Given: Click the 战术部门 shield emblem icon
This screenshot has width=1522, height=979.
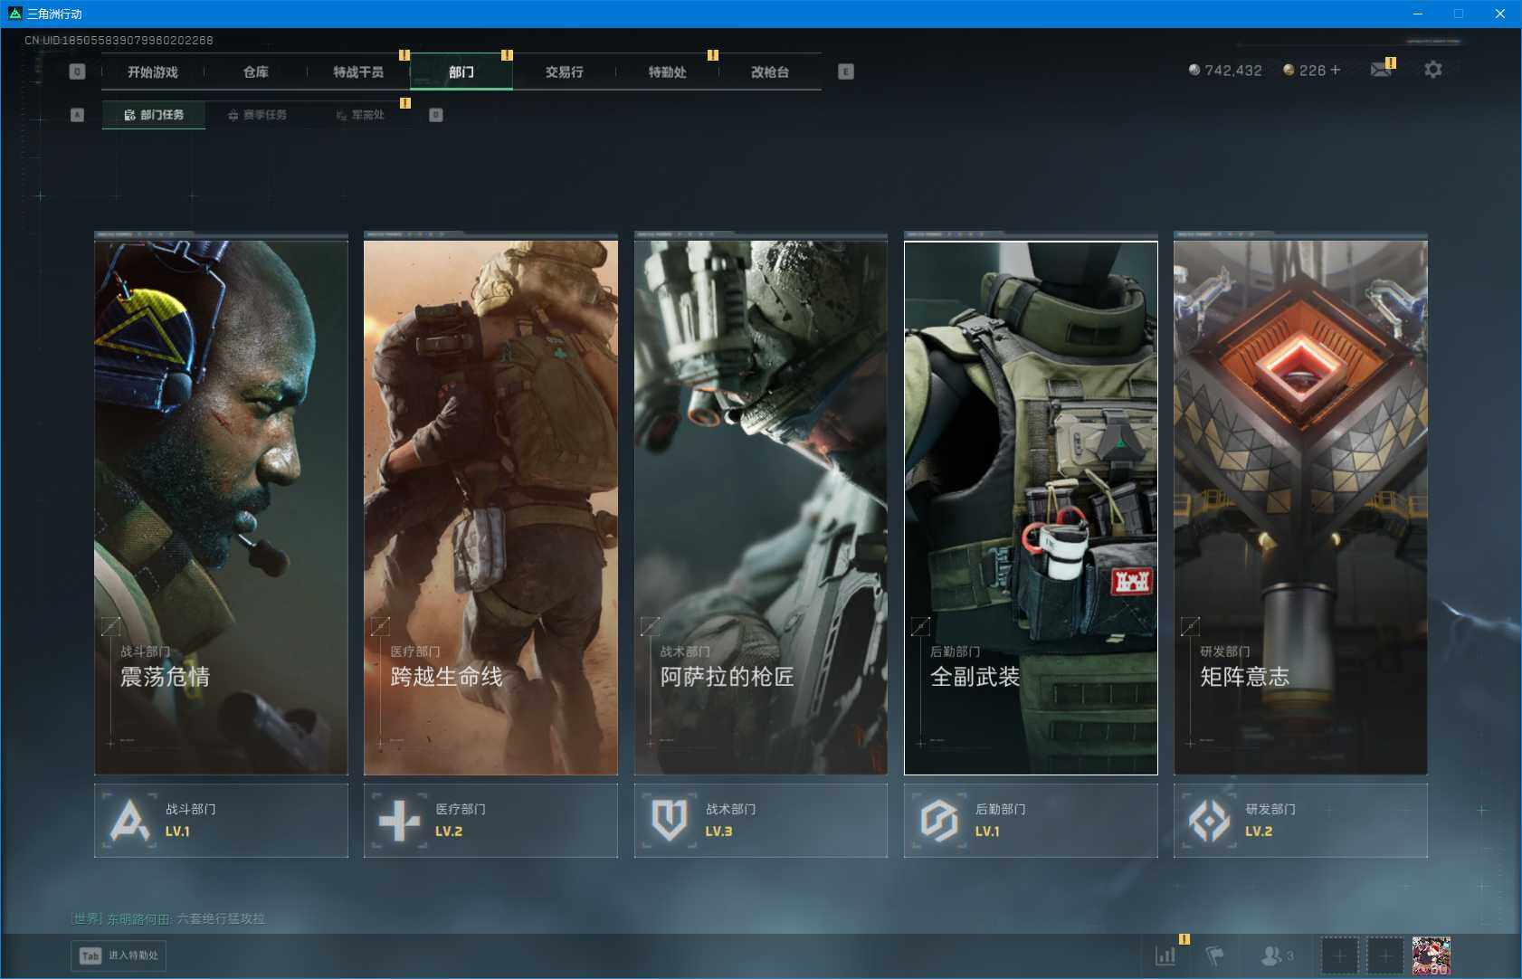Looking at the screenshot, I should pos(669,821).
